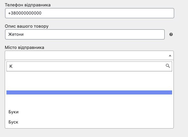The image size is (188, 137).
Task: Focus the sender phone input field
Action: 90,13
